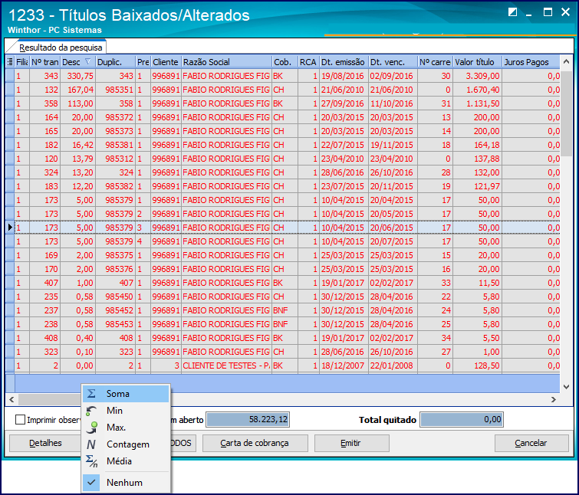Sort by Cob. column header

point(285,62)
